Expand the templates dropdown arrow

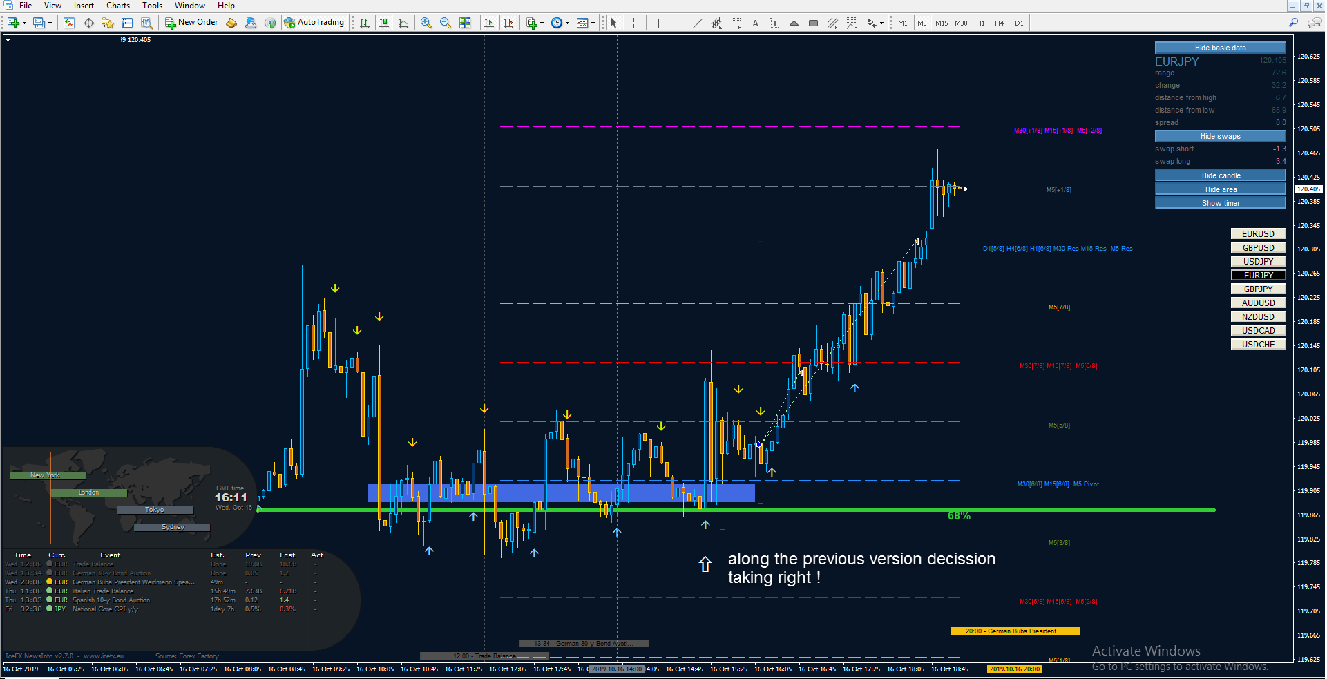tap(593, 23)
